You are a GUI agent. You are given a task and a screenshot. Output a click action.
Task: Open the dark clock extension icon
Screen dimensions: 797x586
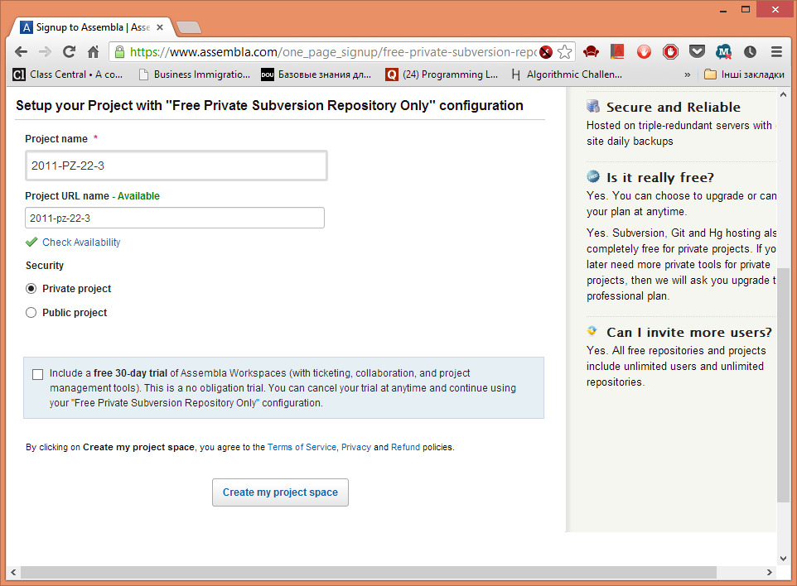[x=750, y=51]
